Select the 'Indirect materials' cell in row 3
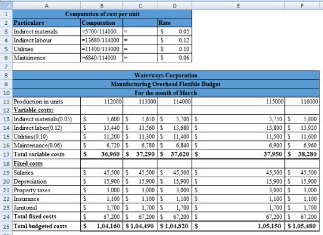 pyautogui.click(x=47, y=32)
